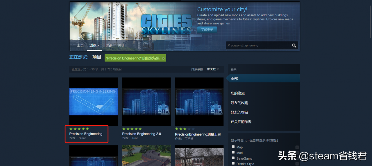Enable the Map filter checkbox
The image size is (372, 166).
click(x=233, y=147)
